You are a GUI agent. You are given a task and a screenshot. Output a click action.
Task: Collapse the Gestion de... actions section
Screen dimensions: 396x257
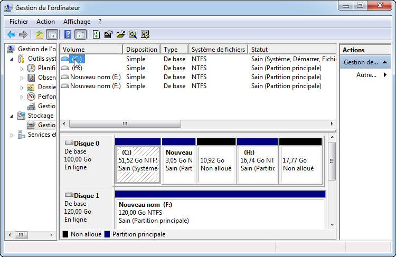[x=384, y=62]
